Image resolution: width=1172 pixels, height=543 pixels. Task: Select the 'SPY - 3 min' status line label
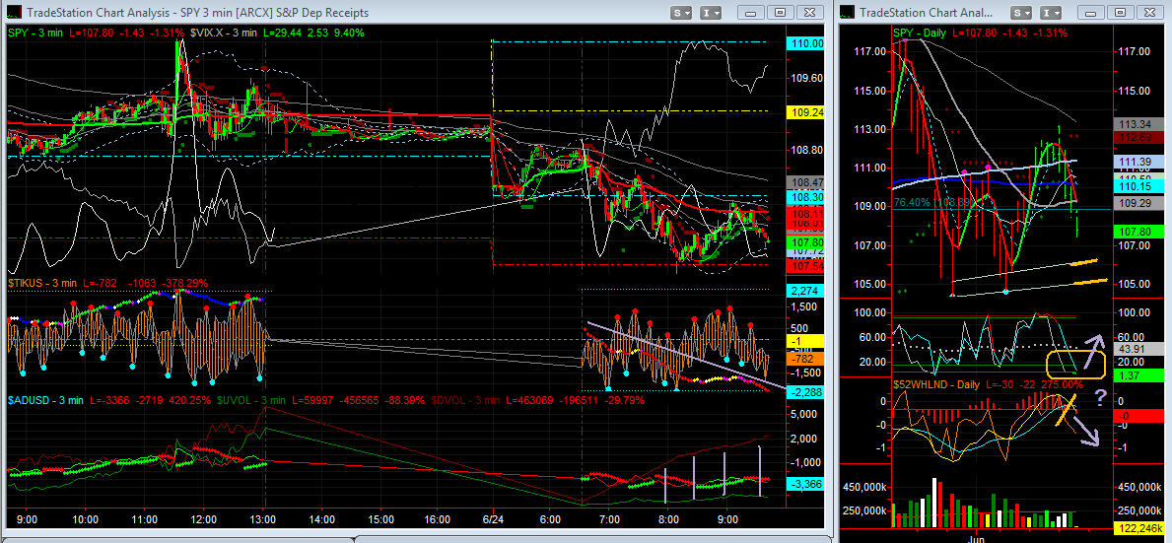tap(34, 33)
